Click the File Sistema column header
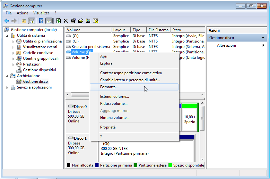 pyautogui.click(x=158, y=30)
